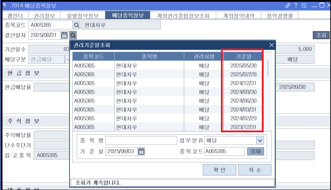
Task: Select the row dated 2025/02/28
Action: click(x=168, y=74)
